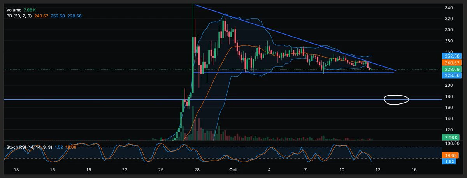Click the 28 date on the time axis
The height and width of the screenshot is (178, 467).
197,170
